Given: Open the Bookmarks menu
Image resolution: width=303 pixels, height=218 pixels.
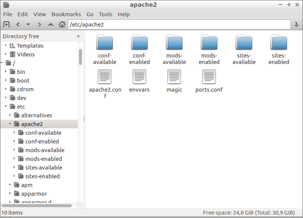Looking at the screenshot, I should 66,14.
